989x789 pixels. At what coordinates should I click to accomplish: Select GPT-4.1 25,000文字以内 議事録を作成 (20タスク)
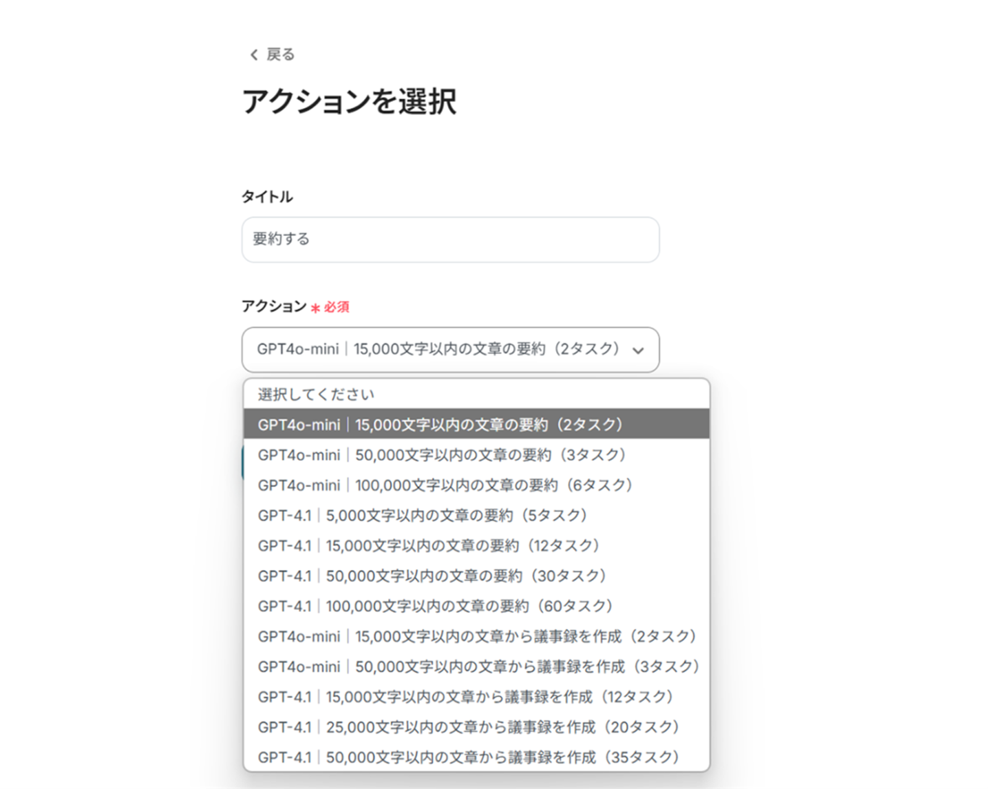pos(477,727)
